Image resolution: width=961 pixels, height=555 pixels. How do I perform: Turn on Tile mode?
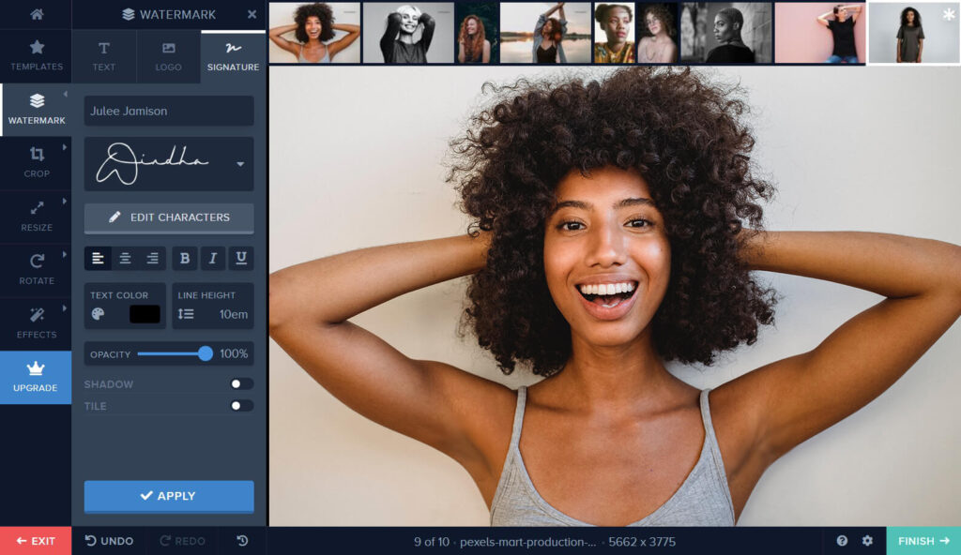click(x=242, y=405)
